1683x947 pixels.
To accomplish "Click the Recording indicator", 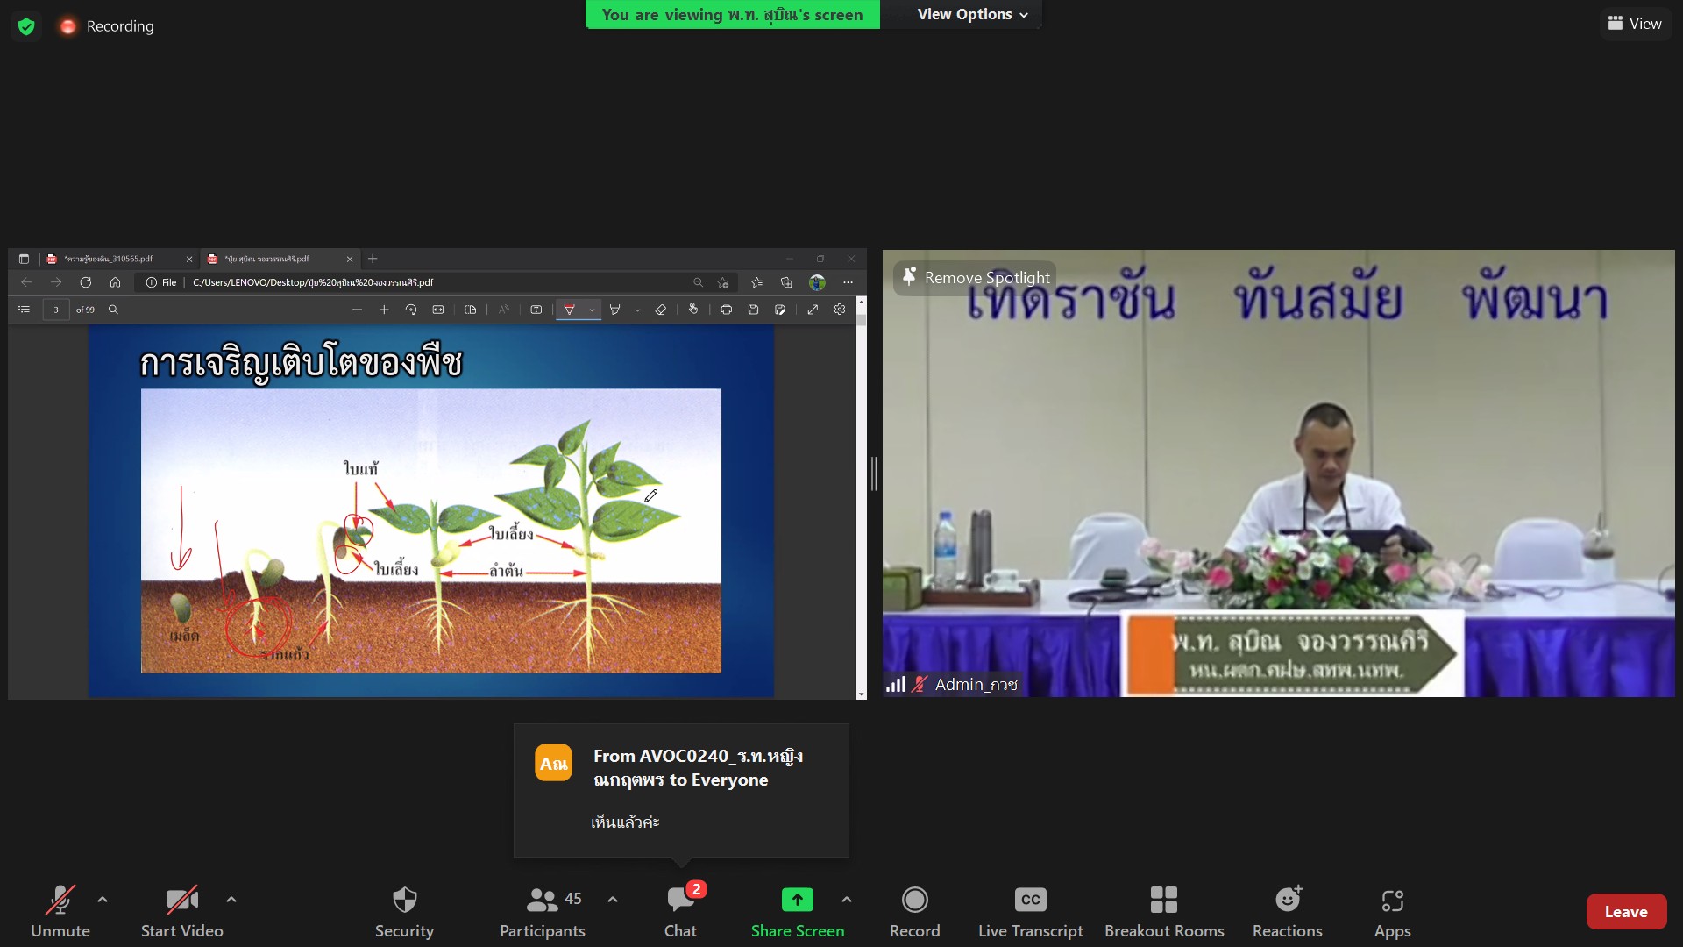I will pos(107,26).
